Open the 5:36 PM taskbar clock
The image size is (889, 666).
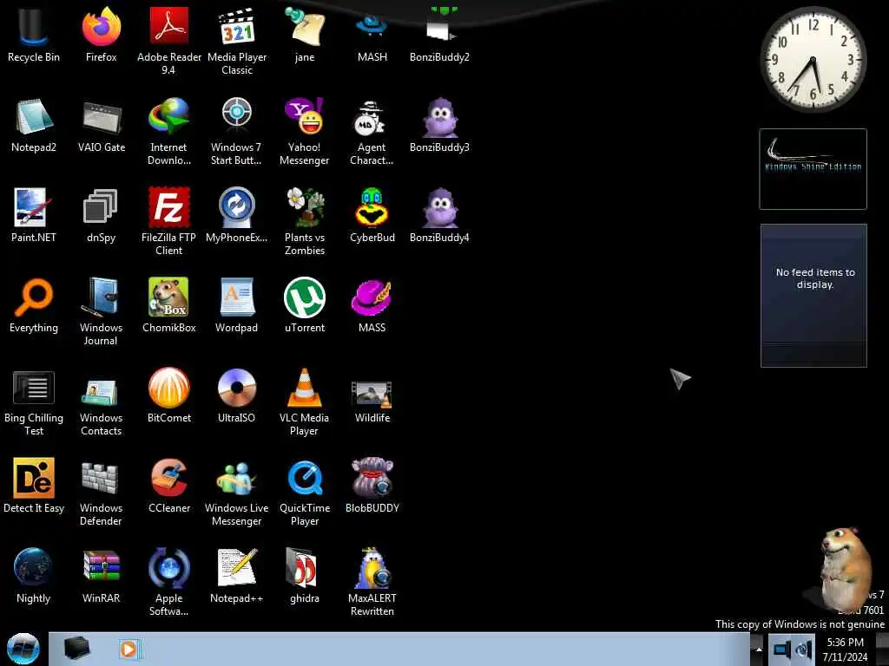845,650
